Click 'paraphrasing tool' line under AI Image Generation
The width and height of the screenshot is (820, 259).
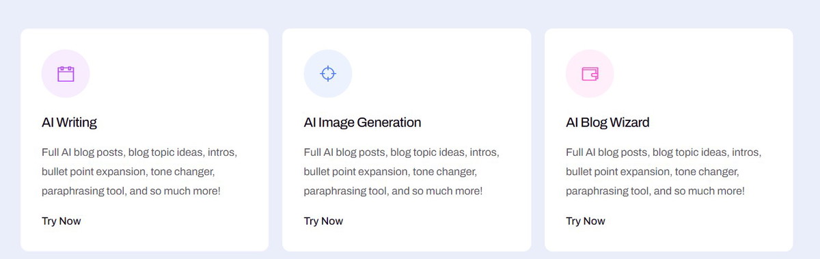[x=394, y=191]
